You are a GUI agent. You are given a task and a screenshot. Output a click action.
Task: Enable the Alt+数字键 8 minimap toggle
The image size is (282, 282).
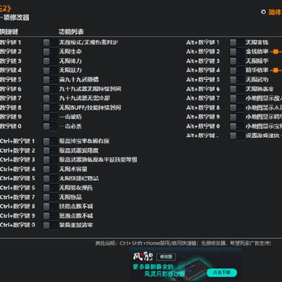(x=237, y=107)
